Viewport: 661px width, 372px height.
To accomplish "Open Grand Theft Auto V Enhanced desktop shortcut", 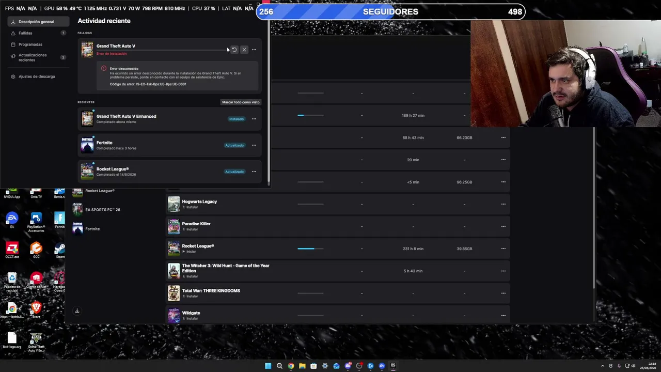I will (x=36, y=343).
